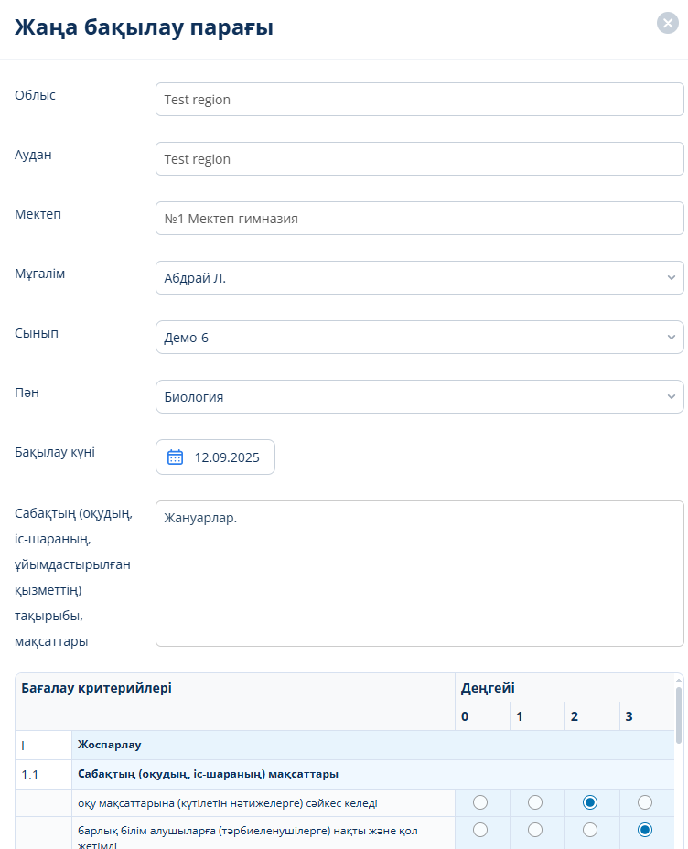
Task: Set level 3 for 'оқу мақсаттарына сәйкес келеді'
Action: point(645,802)
